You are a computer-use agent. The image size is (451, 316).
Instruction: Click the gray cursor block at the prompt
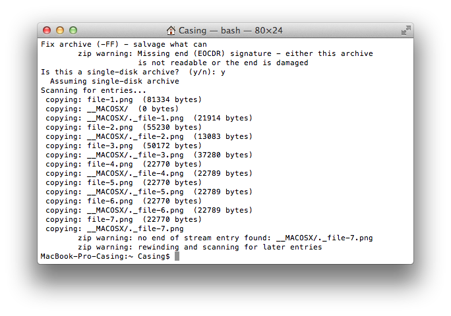(177, 256)
